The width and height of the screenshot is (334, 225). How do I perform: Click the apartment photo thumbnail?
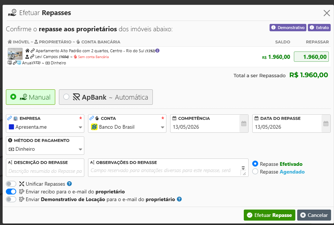(x=15, y=54)
